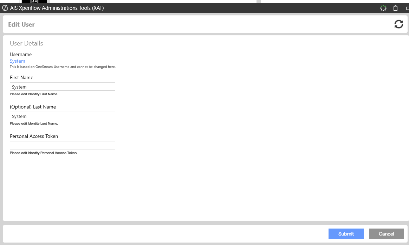Image resolution: width=409 pixels, height=245 pixels.
Task: Click the user card icon above the dialog
Action: pos(34,1)
